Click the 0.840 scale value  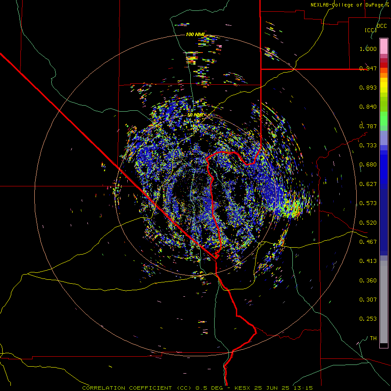(368, 107)
